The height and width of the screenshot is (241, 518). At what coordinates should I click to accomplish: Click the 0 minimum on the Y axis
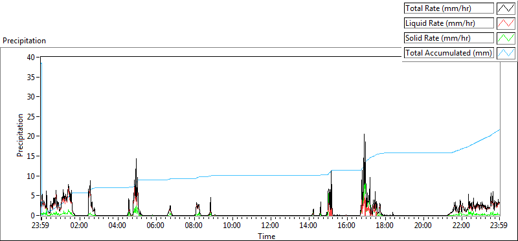(33, 216)
